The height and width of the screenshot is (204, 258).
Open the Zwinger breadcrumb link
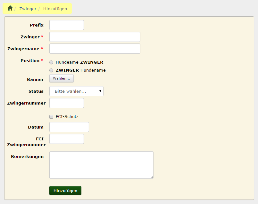[28, 9]
